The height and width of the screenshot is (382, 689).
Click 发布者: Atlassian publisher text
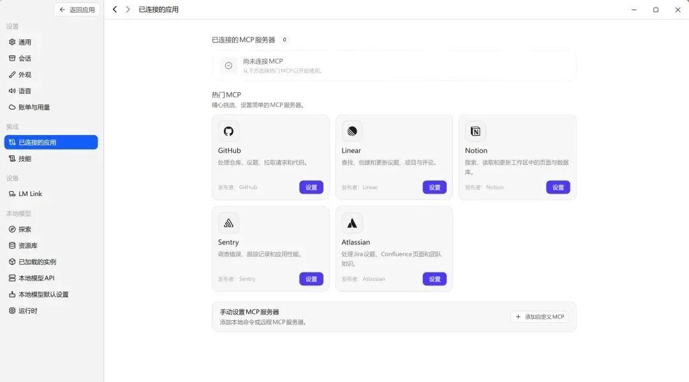[363, 279]
